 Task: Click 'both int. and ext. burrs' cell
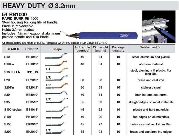point(151,95)
